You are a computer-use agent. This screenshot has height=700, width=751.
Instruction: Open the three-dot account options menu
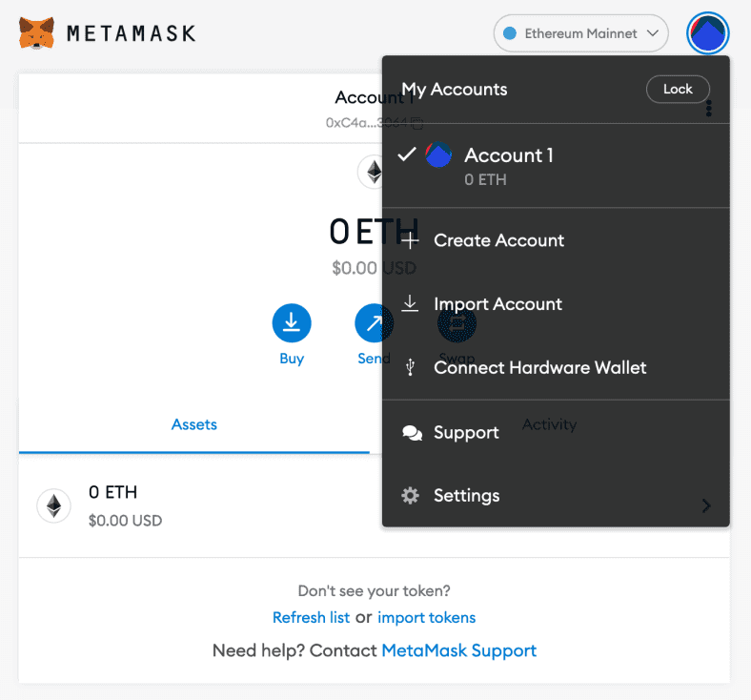[709, 110]
